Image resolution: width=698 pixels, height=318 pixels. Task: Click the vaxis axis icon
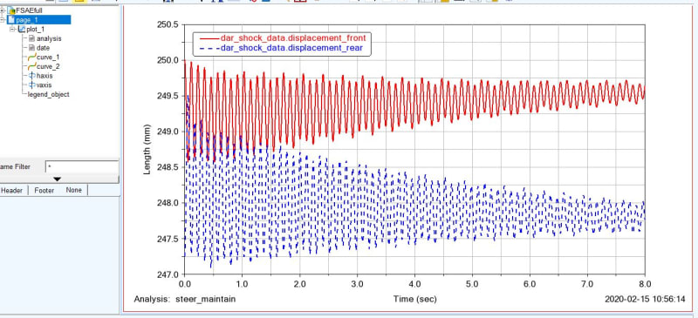click(32, 85)
